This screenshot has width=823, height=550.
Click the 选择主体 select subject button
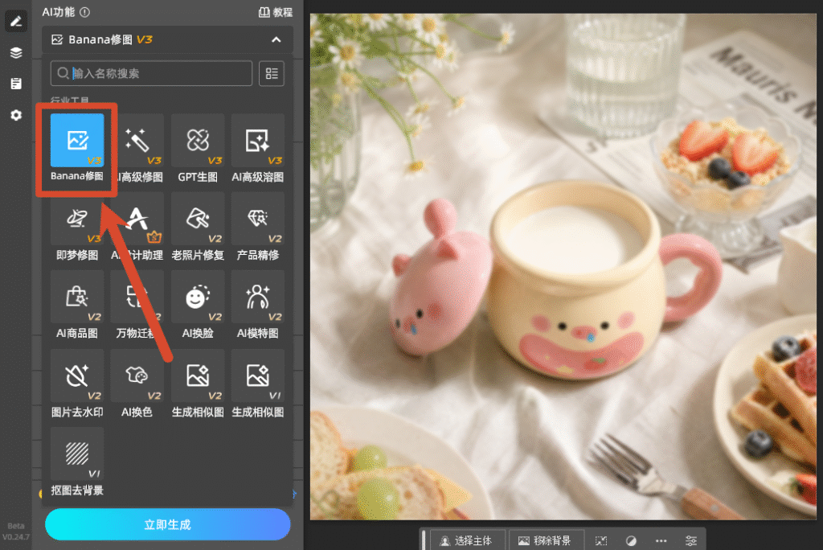coord(467,540)
